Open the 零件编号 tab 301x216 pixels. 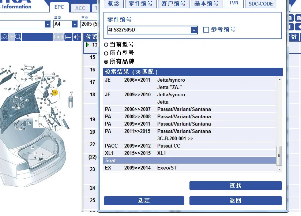(x=141, y=3)
